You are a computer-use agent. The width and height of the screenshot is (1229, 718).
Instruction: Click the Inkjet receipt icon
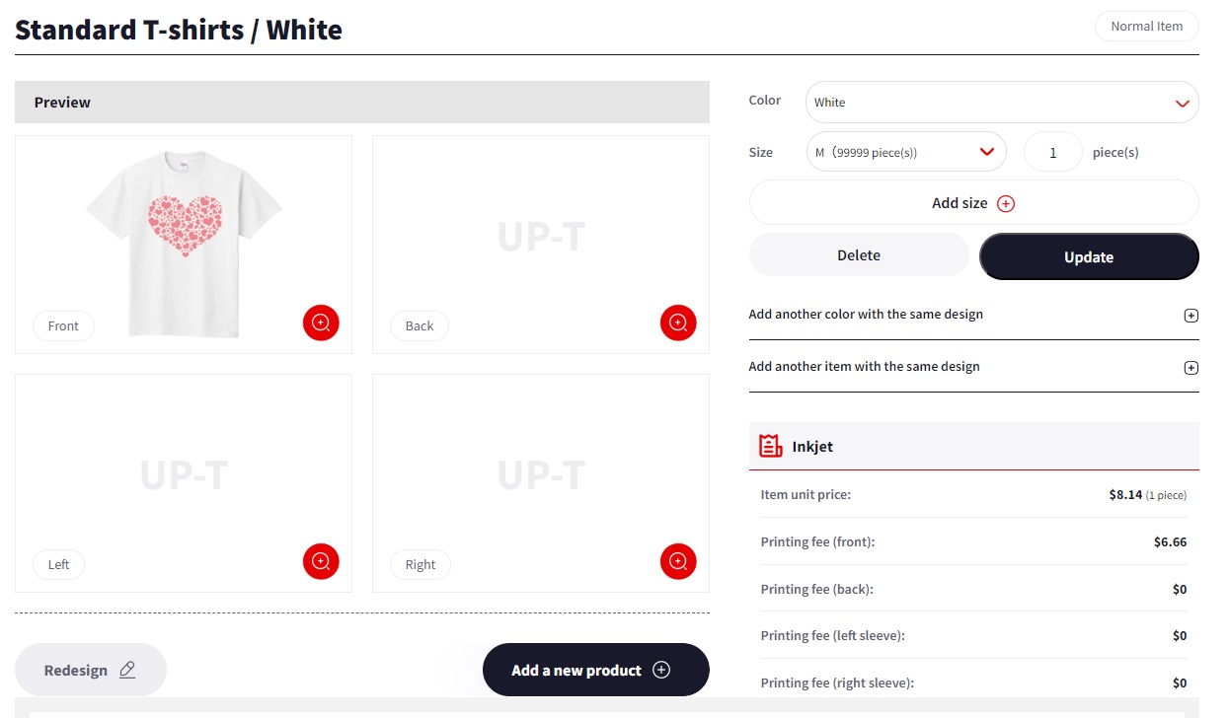pos(770,446)
